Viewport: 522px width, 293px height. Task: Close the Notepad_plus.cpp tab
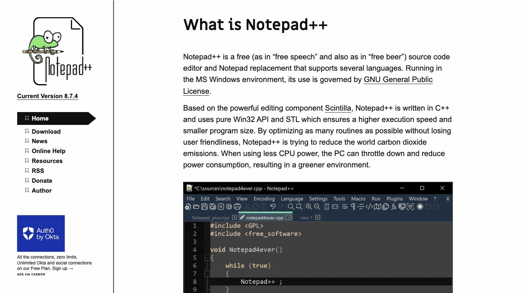click(235, 218)
